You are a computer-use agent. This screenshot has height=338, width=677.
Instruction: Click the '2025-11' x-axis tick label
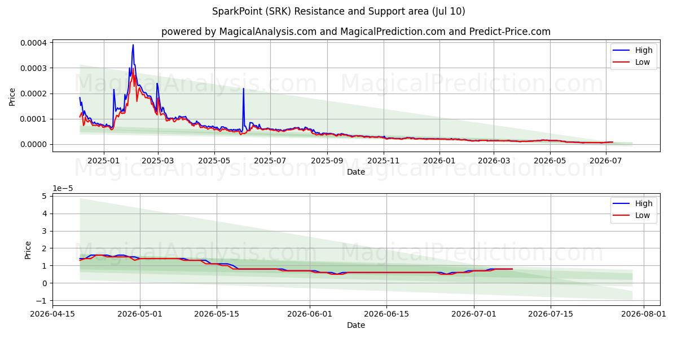384,160
